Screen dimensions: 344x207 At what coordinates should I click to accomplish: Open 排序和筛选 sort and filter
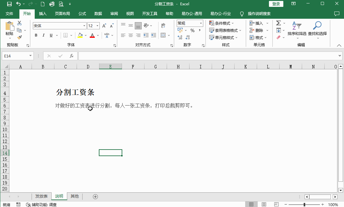pos(297,30)
